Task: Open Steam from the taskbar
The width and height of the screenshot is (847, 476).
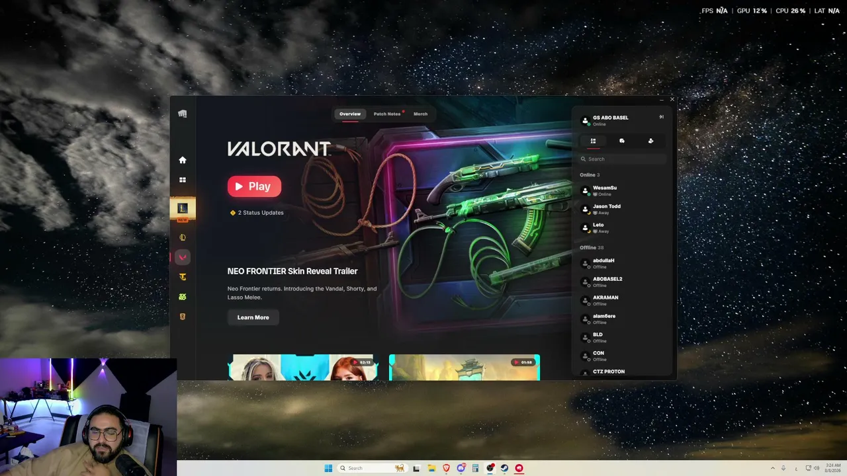Action: (504, 468)
